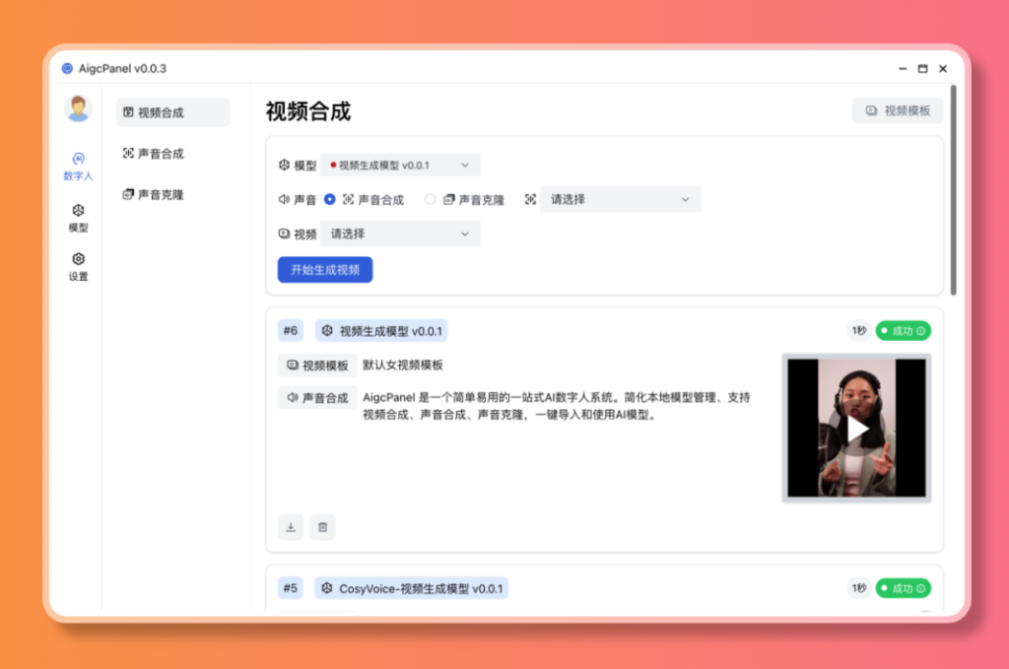Click the AigcPanel logo in the title bar
The image size is (1009, 669).
pos(67,69)
